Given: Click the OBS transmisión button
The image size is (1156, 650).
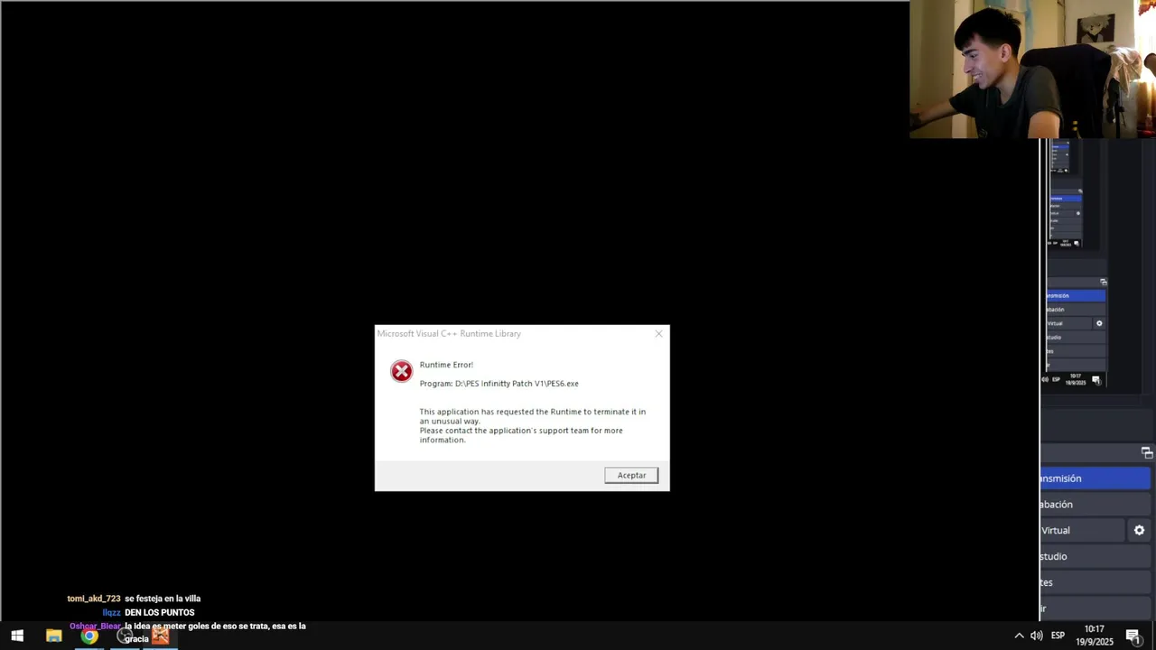Looking at the screenshot, I should (x=1096, y=478).
